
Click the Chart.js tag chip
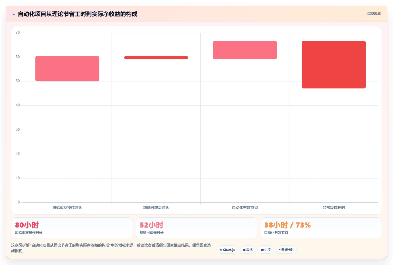tap(227, 250)
